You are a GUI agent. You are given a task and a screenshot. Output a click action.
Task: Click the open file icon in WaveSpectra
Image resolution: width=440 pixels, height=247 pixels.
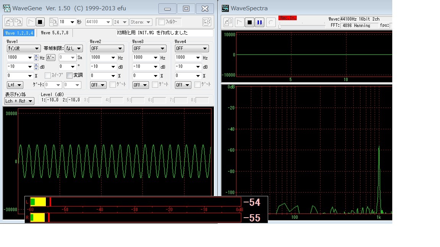click(228, 22)
